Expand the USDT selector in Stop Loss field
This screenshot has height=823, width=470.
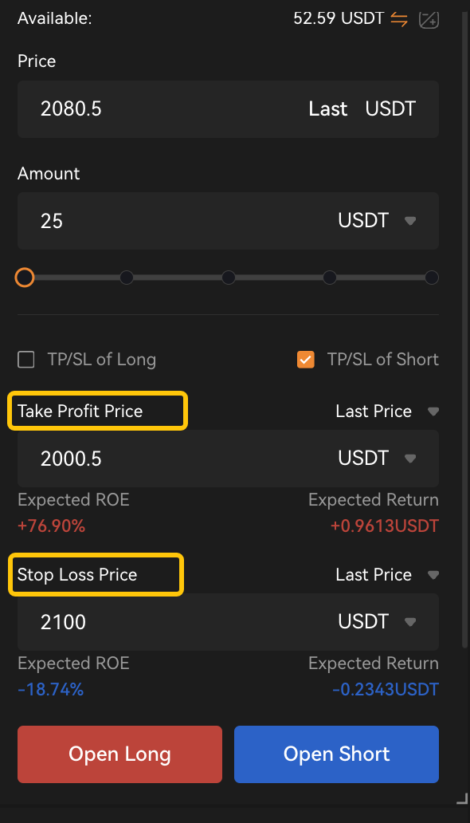click(x=410, y=621)
